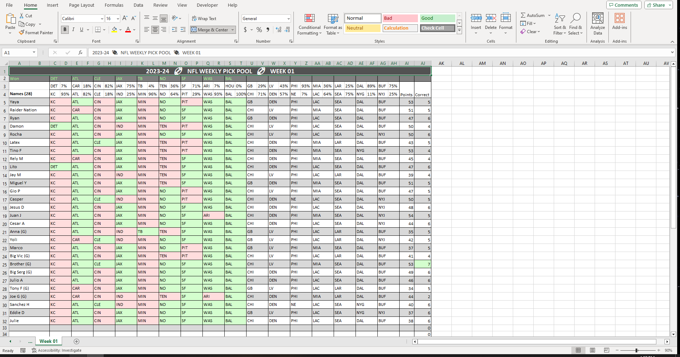Image resolution: width=680 pixels, height=357 pixels.
Task: Align text right
Action: click(164, 30)
